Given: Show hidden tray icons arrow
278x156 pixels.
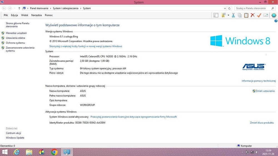Looking at the screenshot, I should pos(242,152).
